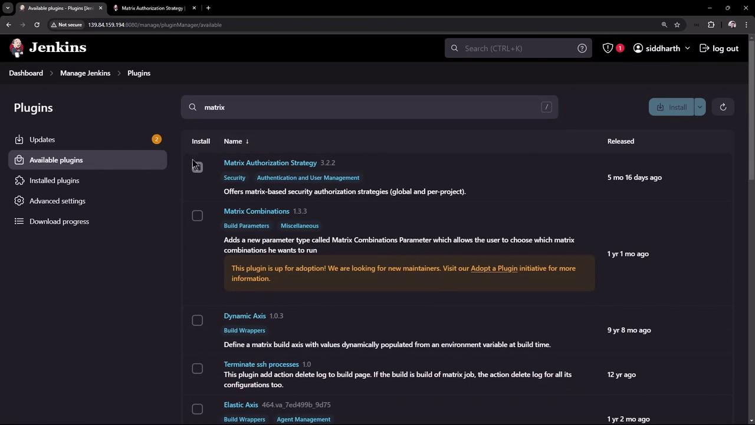Click the siddharth user avatar icon

pos(638,48)
